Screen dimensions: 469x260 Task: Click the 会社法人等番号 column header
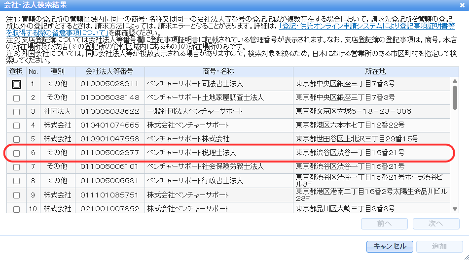pos(109,72)
